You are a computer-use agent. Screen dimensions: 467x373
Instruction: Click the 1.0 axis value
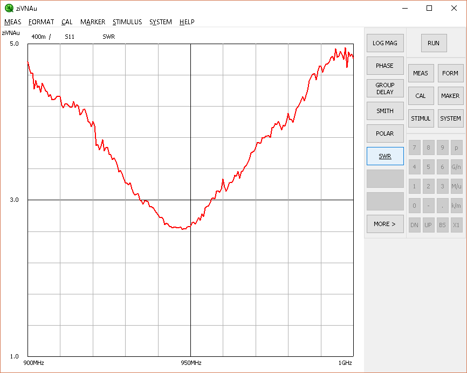(14, 356)
